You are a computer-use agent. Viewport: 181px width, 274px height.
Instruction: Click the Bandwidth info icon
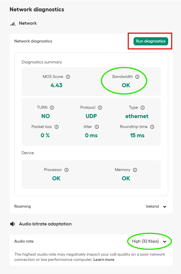[137, 77]
